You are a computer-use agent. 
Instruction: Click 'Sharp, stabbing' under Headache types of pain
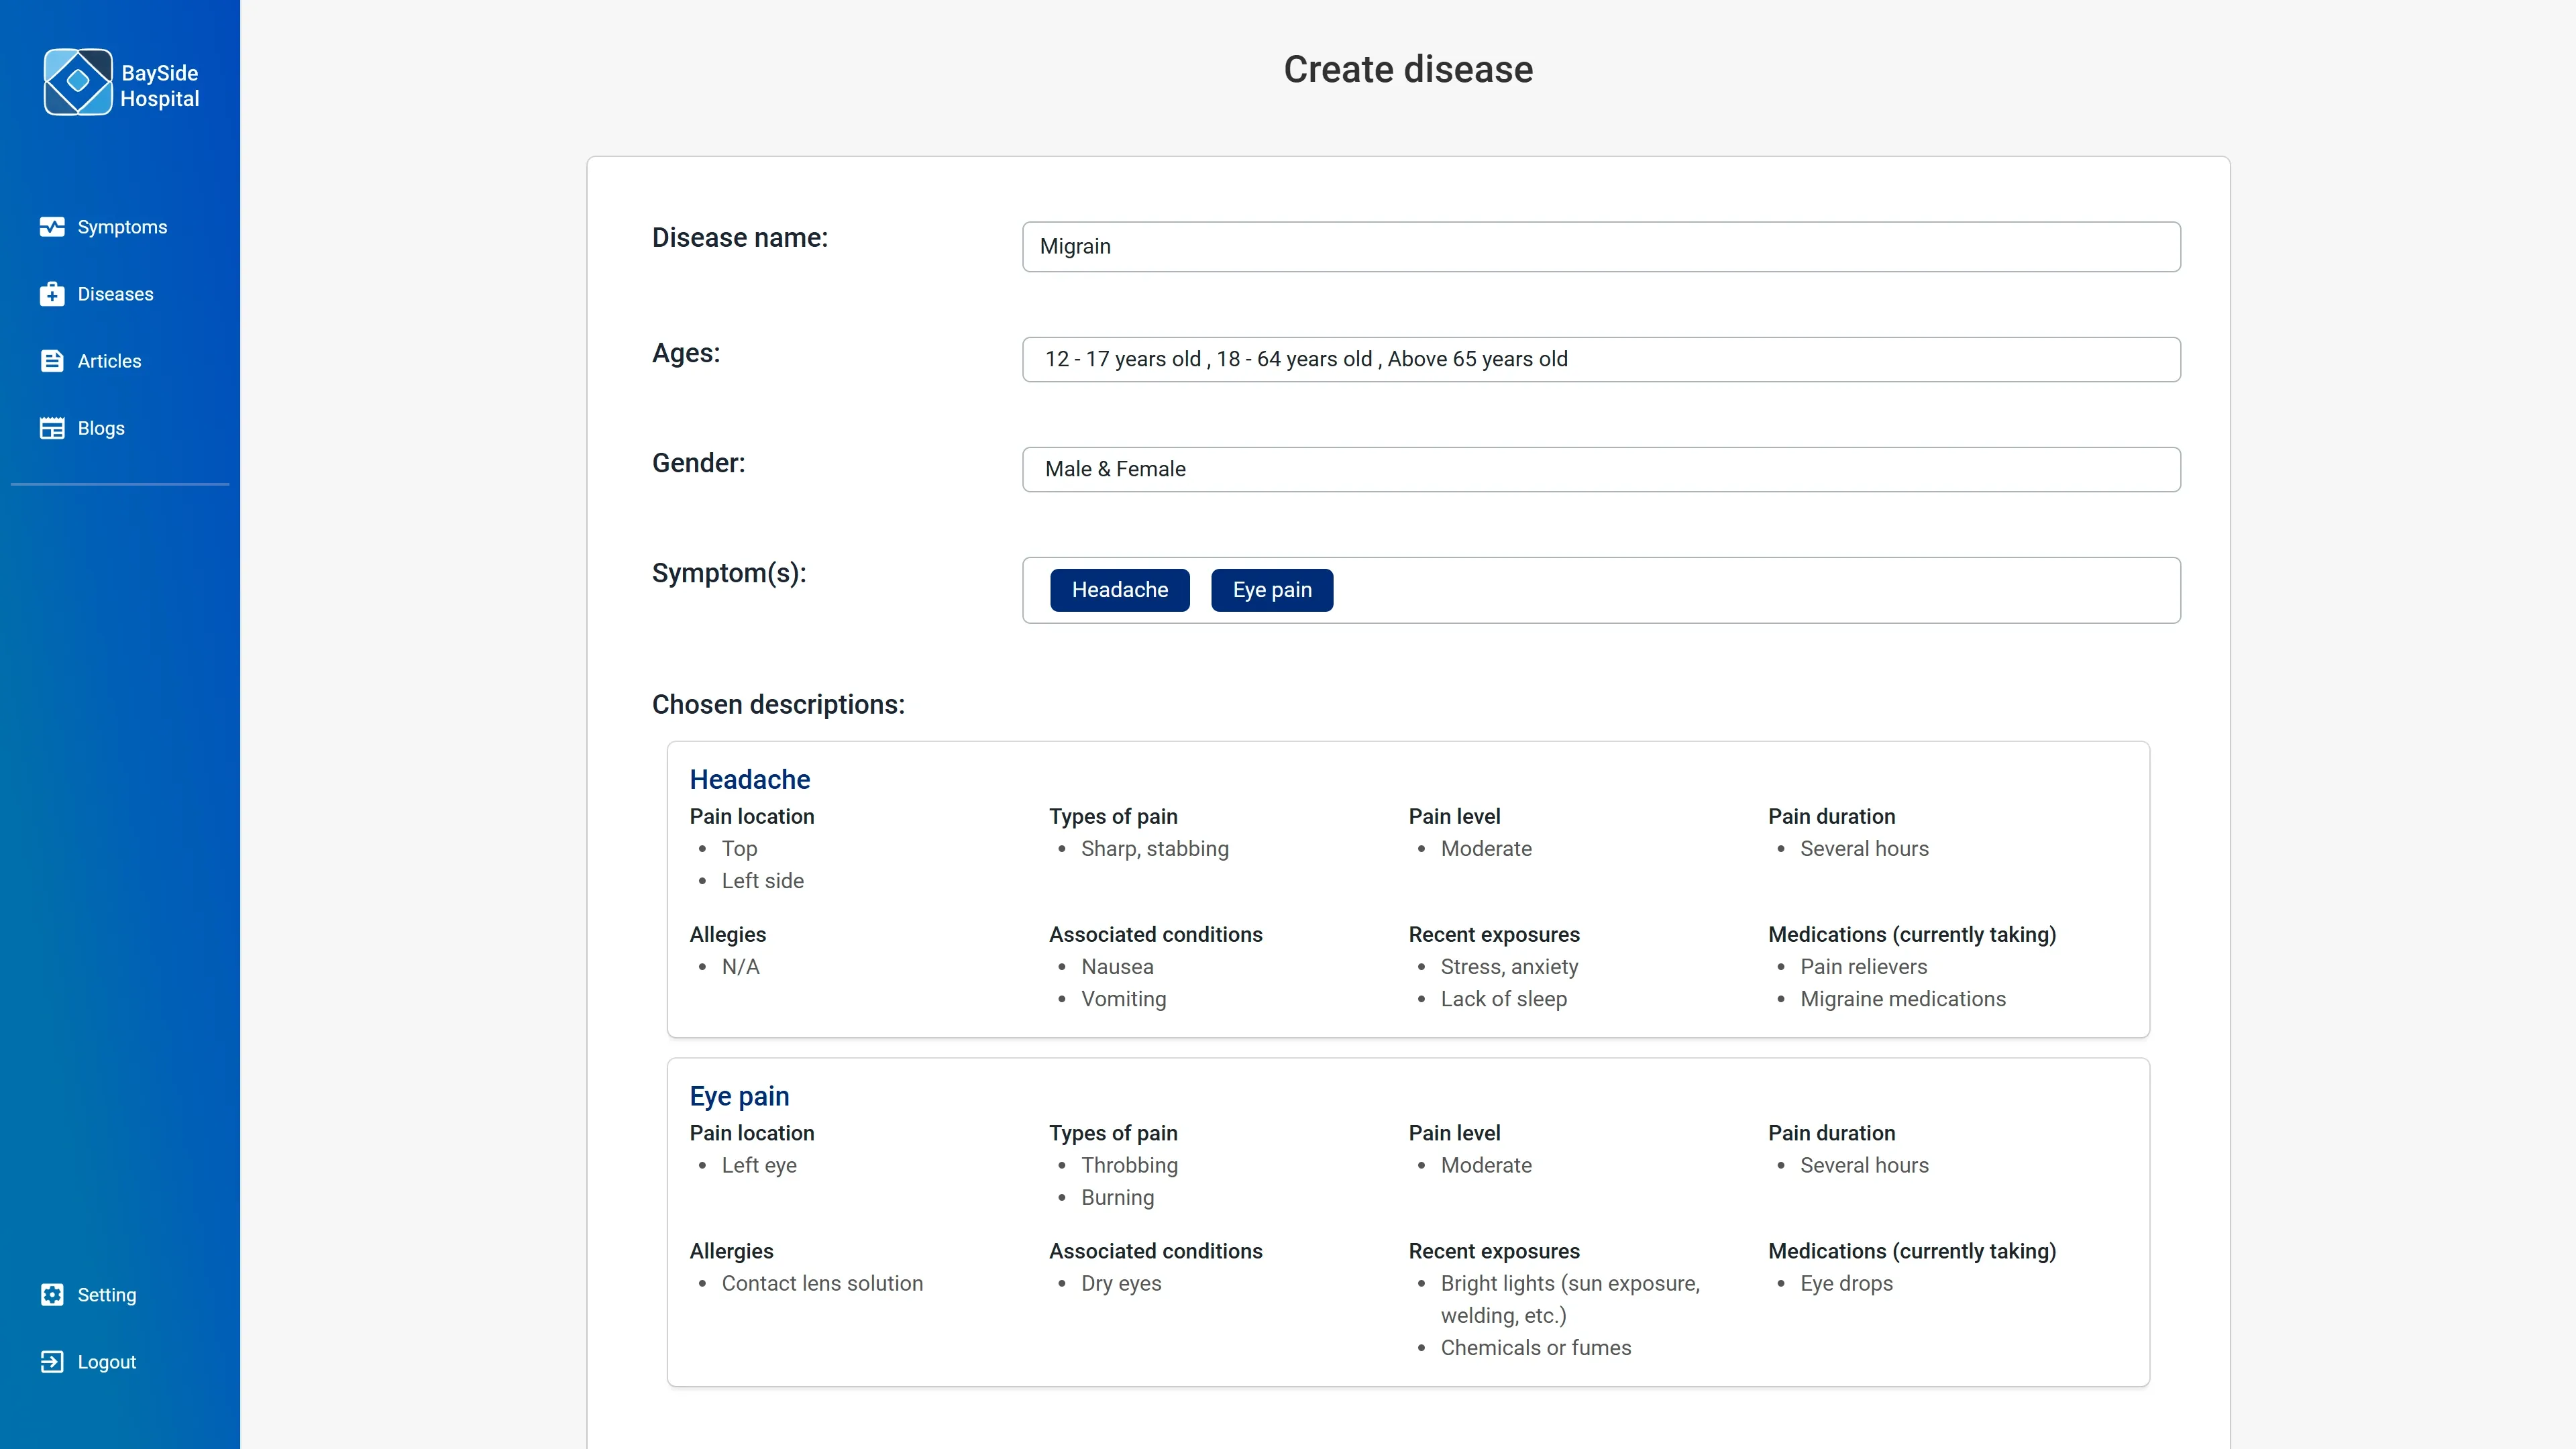point(1155,849)
